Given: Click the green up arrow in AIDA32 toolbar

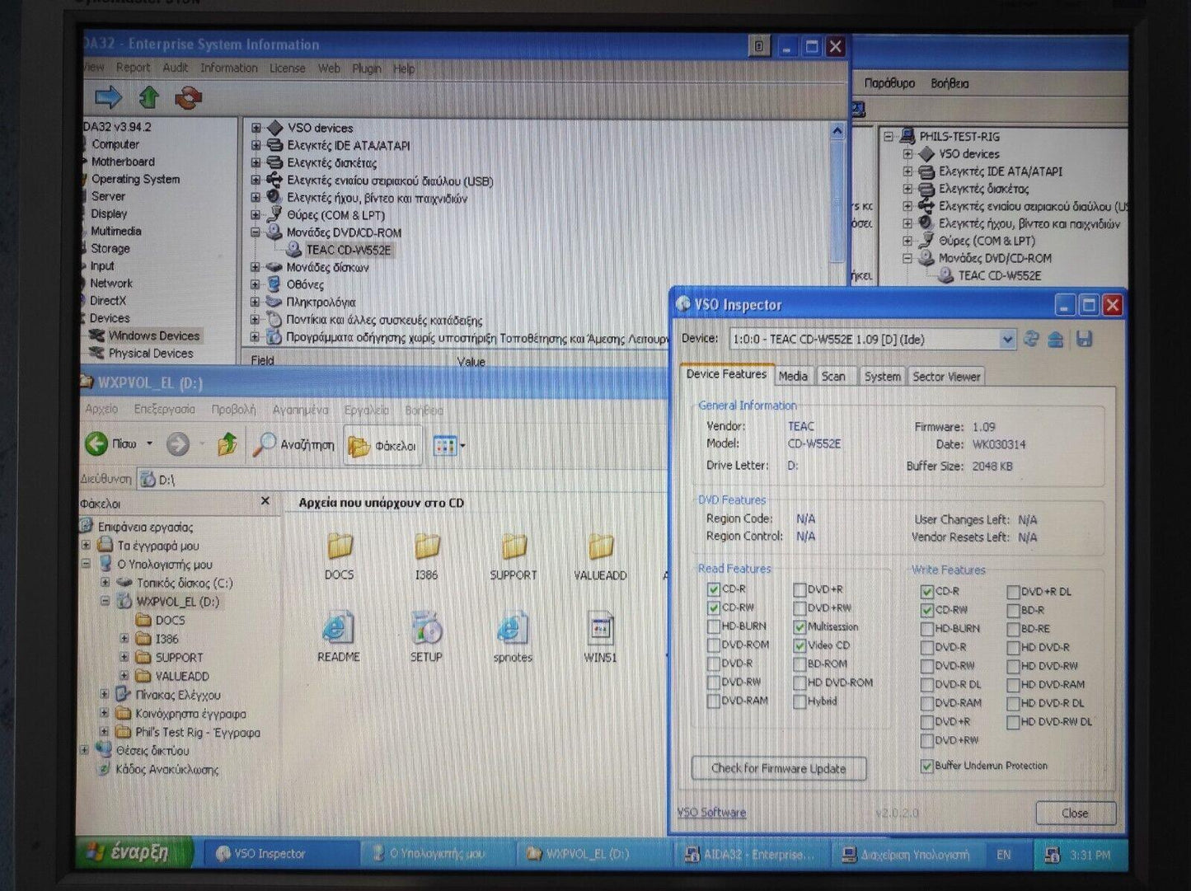Looking at the screenshot, I should tap(149, 98).
